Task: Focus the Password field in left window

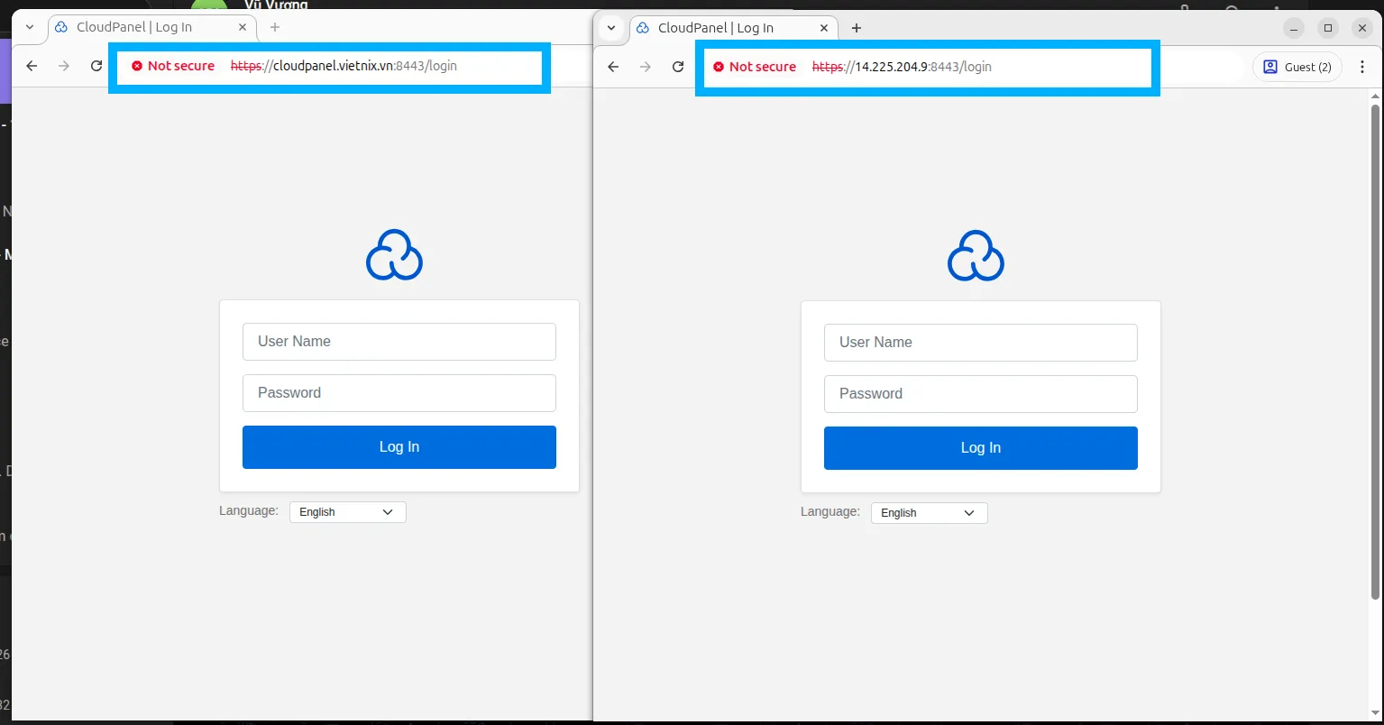Action: tap(399, 393)
